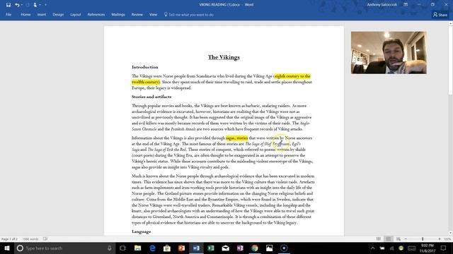
Task: Switch to the Design ribbon tab
Action: (58, 14)
